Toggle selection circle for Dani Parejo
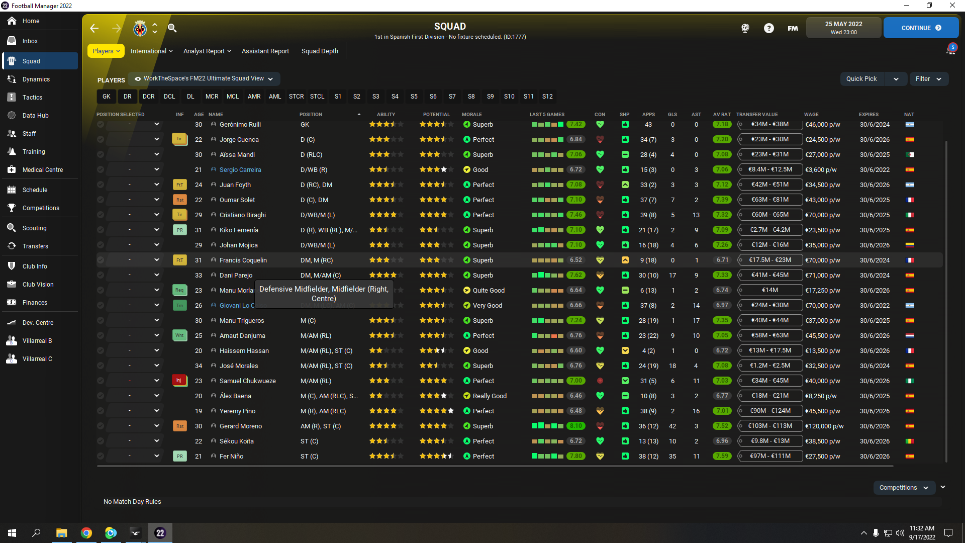 tap(101, 276)
